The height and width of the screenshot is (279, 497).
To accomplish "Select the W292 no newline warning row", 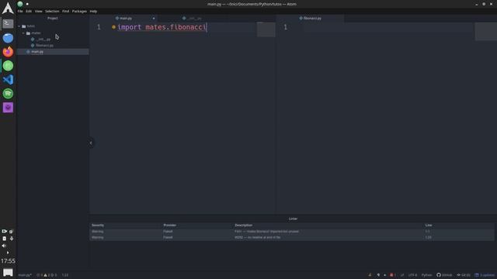I will pyautogui.click(x=292, y=237).
